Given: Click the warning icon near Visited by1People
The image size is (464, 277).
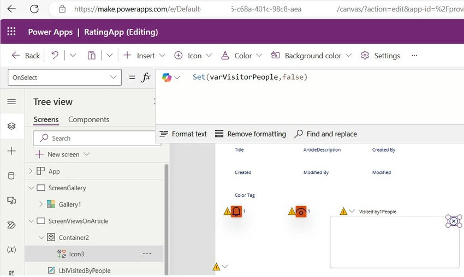Looking at the screenshot, I should (x=343, y=212).
